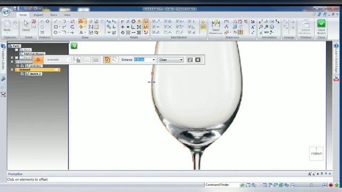Click the Command Finder search box
Image resolution: width=342 pixels, height=192 pixels.
click(x=222, y=185)
